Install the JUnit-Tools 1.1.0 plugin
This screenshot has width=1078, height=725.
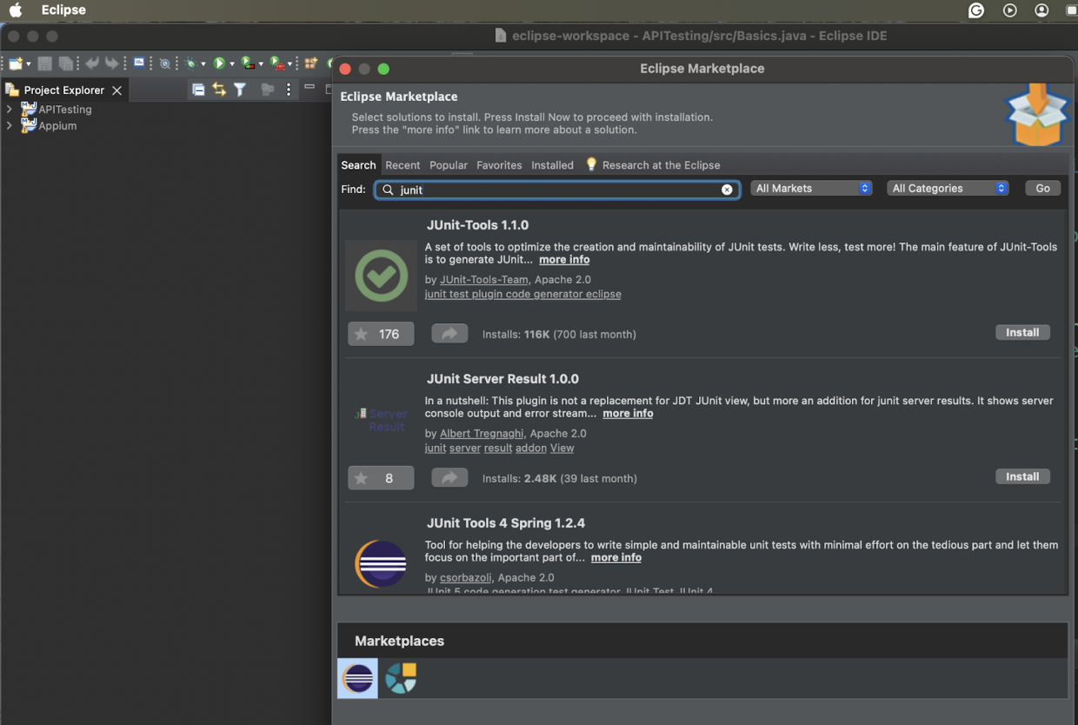coord(1022,332)
